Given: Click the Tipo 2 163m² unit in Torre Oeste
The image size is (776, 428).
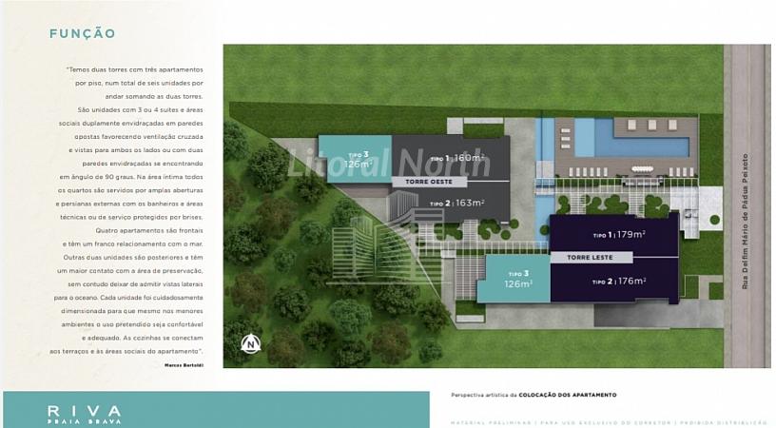Looking at the screenshot, I should point(457,203).
